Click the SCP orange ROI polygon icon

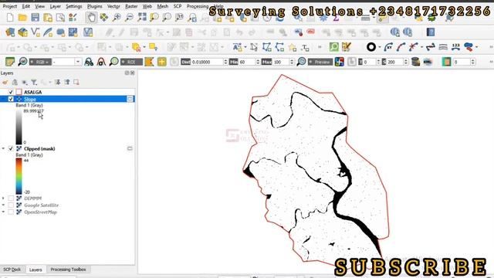point(149,62)
